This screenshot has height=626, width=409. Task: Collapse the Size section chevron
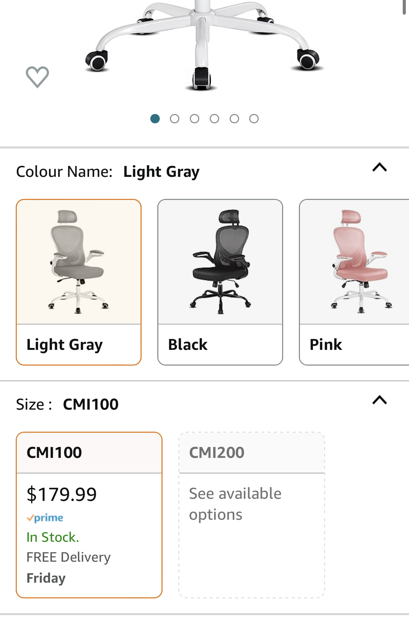tap(380, 400)
